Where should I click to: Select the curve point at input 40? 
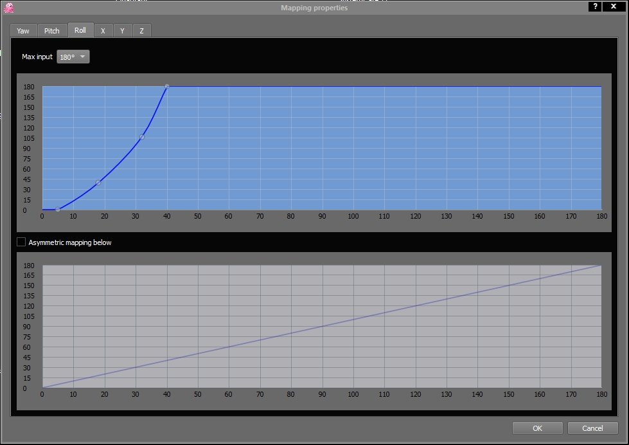click(167, 86)
